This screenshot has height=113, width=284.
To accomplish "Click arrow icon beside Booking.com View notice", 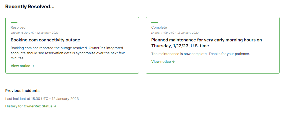I will tap(33, 66).
